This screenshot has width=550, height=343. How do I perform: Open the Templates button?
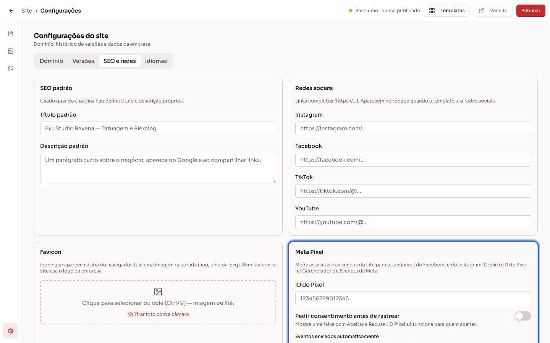[447, 11]
